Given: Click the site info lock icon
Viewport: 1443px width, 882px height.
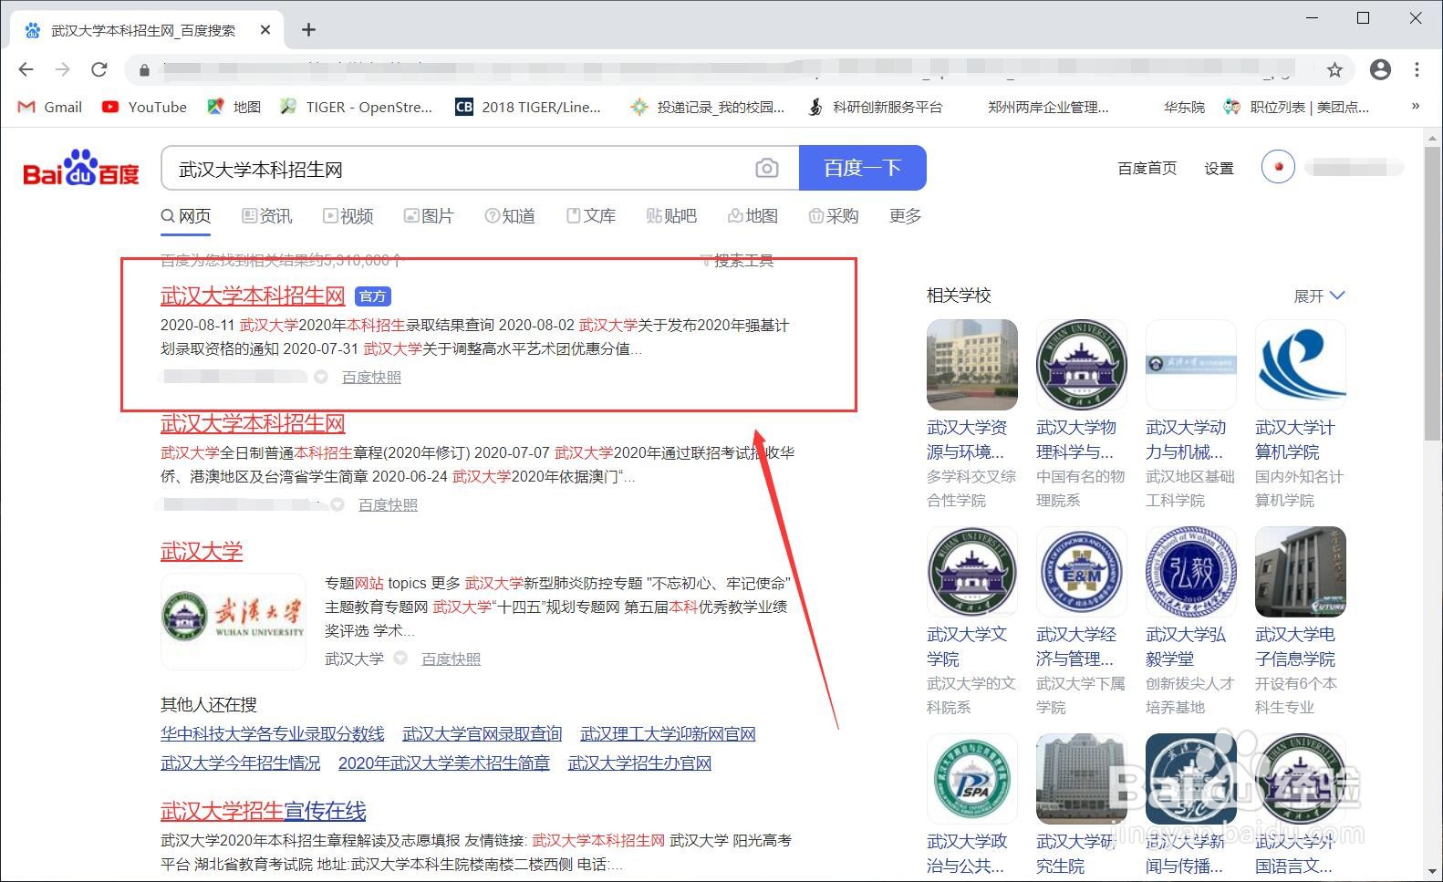Looking at the screenshot, I should [143, 69].
